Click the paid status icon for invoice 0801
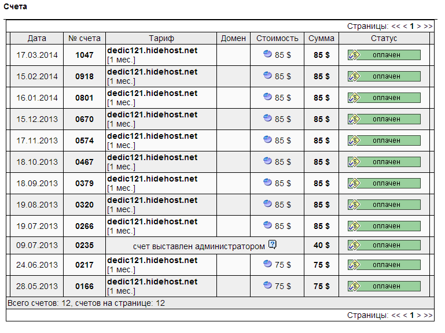The image size is (445, 333). 354,98
